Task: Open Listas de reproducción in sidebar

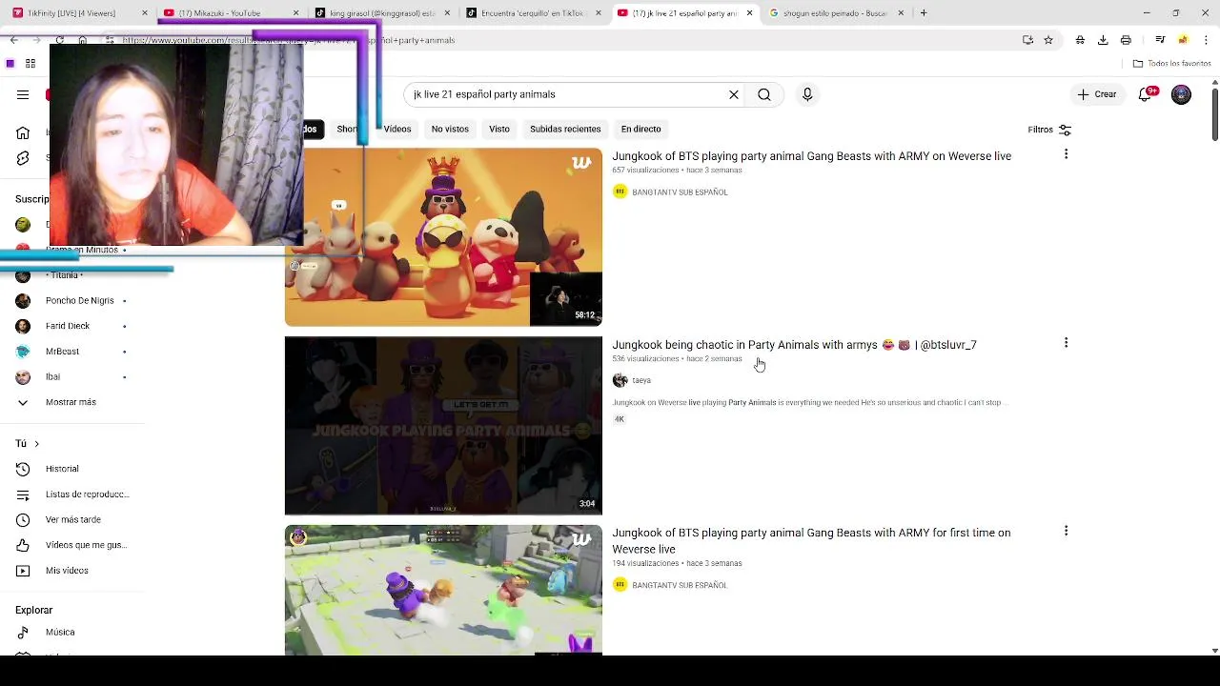Action: pyautogui.click(x=71, y=494)
